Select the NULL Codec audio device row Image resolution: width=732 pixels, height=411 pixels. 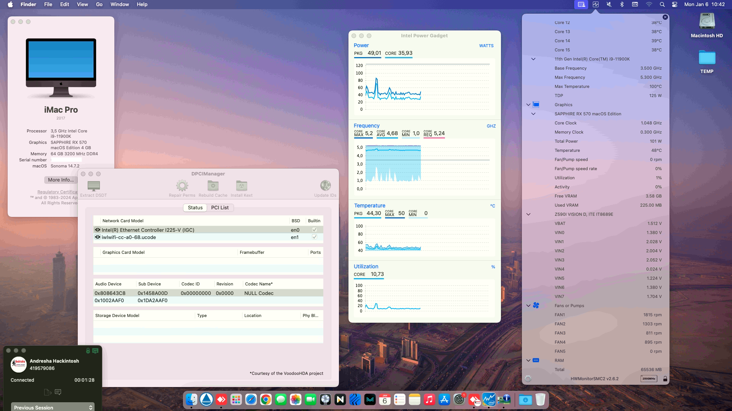pos(208,293)
